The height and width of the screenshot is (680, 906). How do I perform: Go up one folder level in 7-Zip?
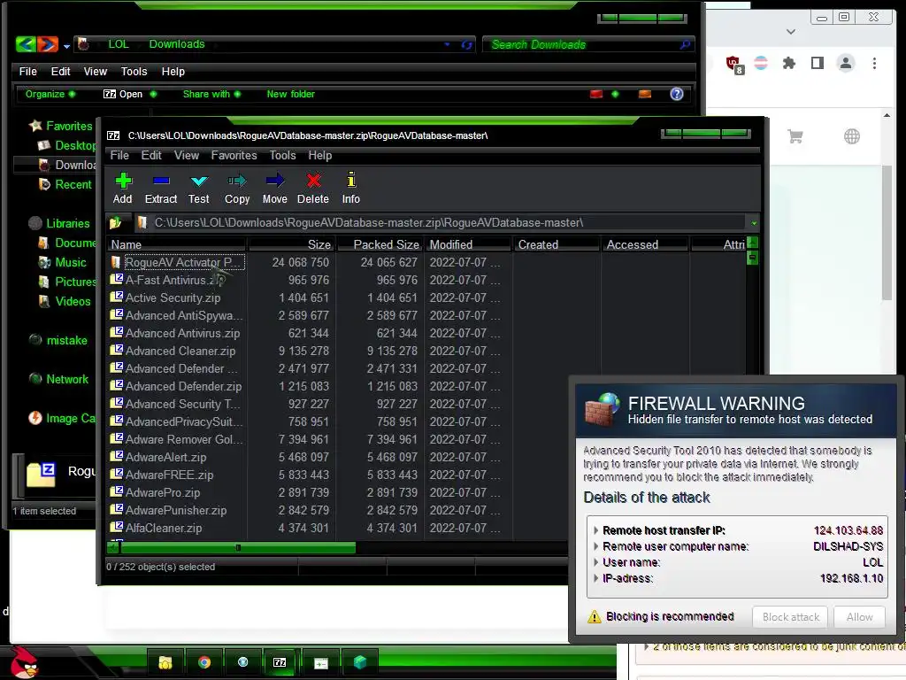click(116, 222)
